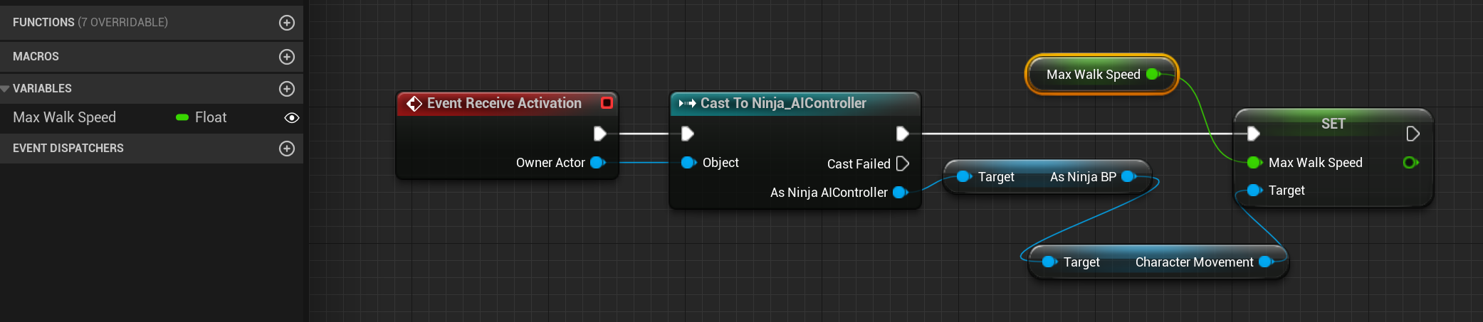This screenshot has width=1483, height=322.
Task: Select the Event Dispatchers section header
Action: point(68,149)
